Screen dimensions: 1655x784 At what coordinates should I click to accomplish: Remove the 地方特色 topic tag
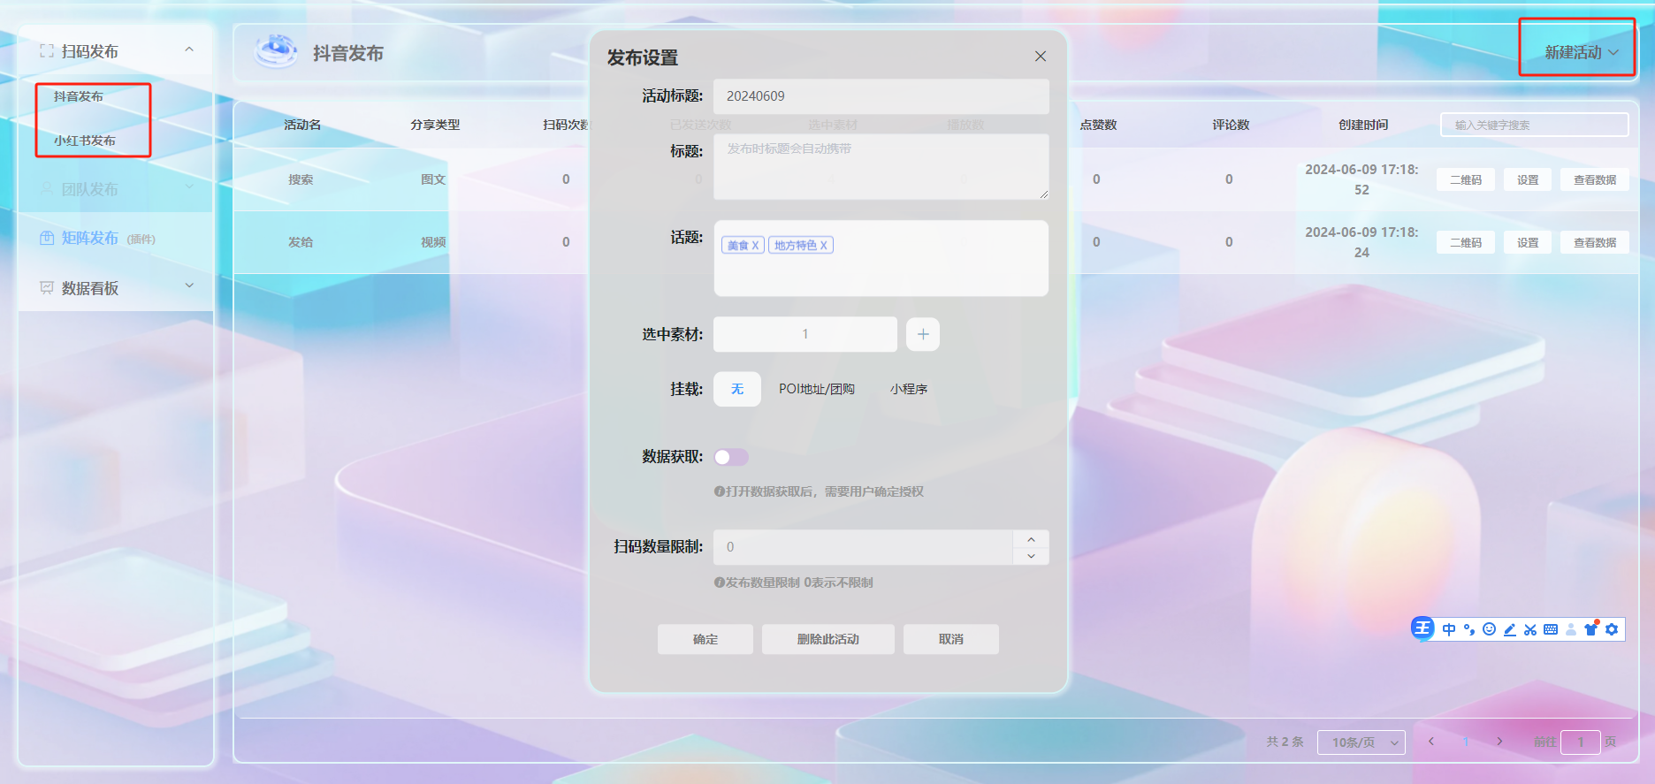[x=823, y=246]
